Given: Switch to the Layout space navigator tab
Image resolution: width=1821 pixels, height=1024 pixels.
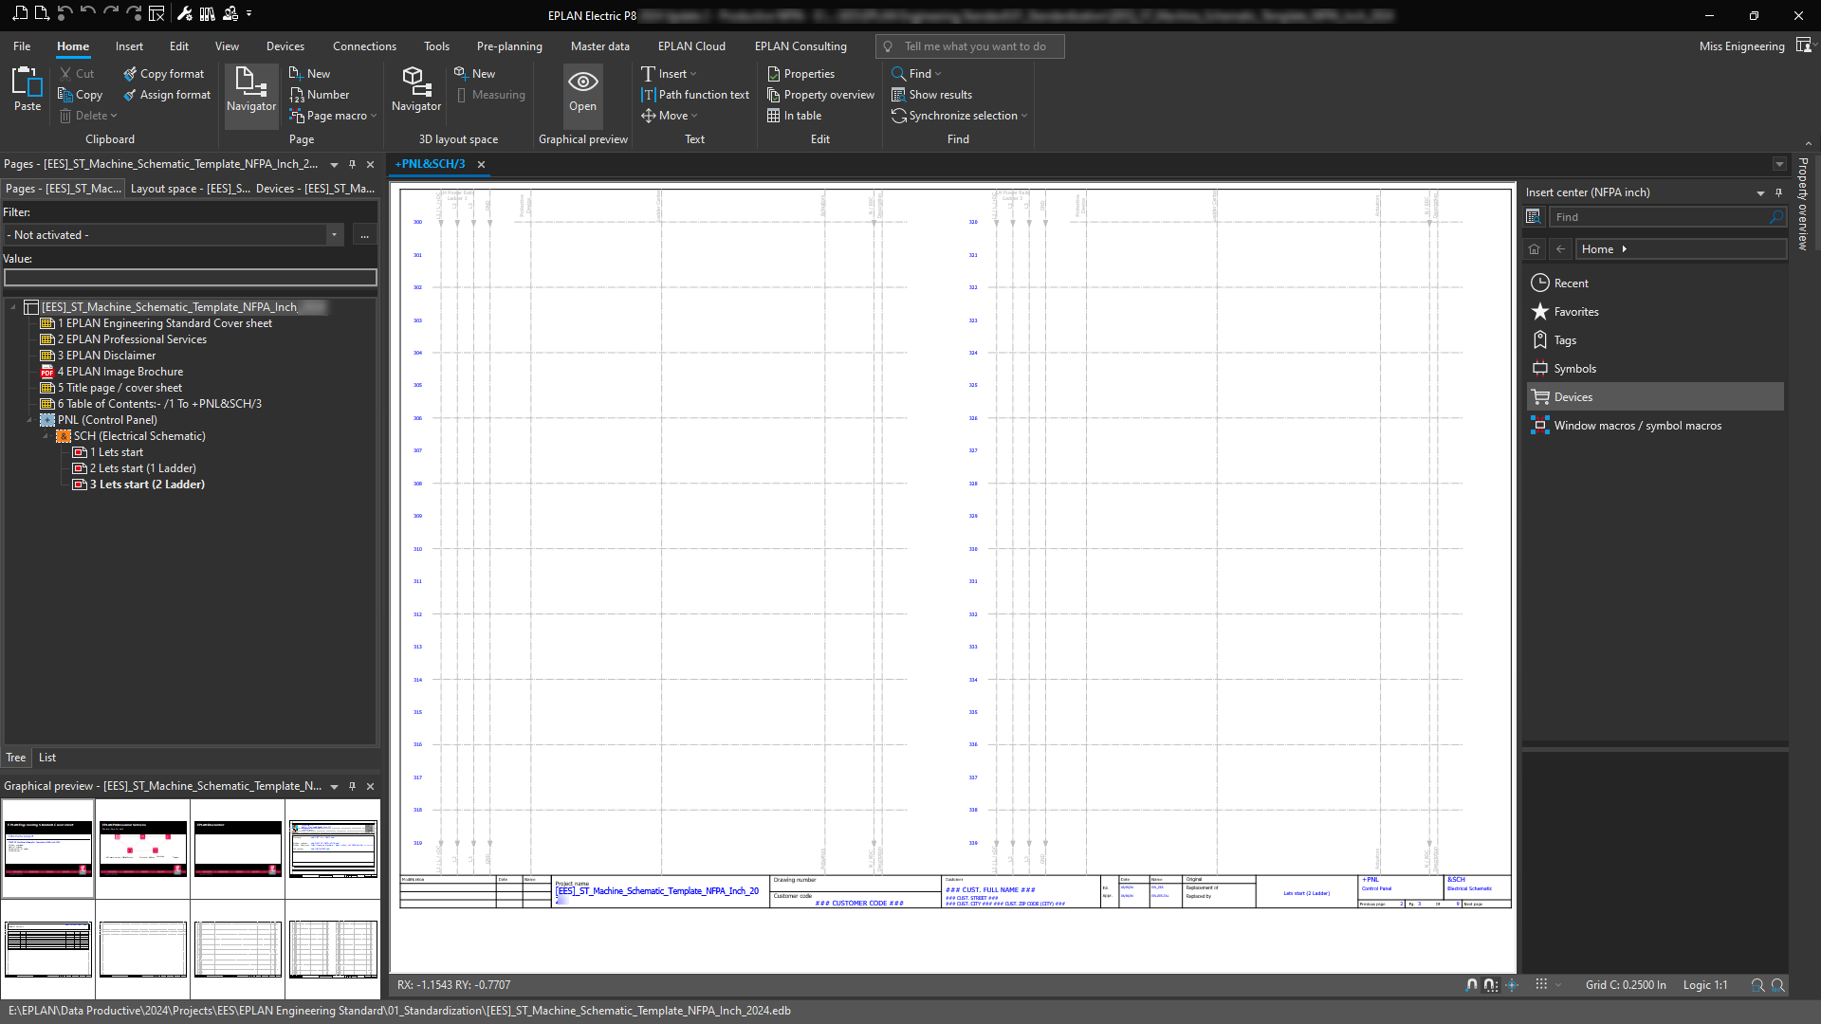Looking at the screenshot, I should tap(190, 189).
